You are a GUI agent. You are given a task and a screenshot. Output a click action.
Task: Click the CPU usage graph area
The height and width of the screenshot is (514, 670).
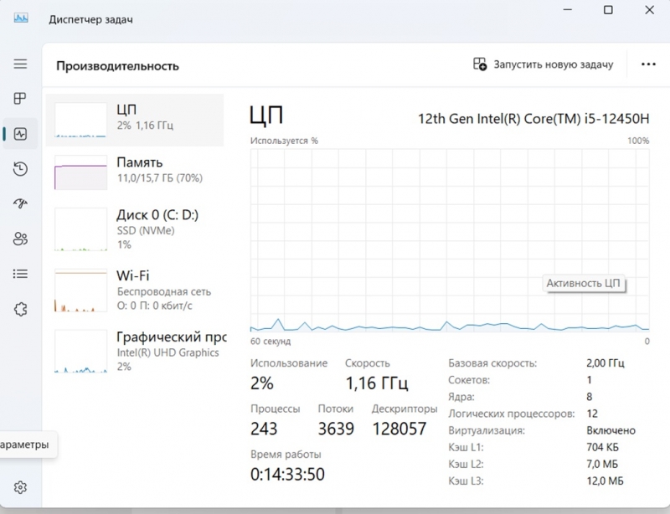[450, 240]
